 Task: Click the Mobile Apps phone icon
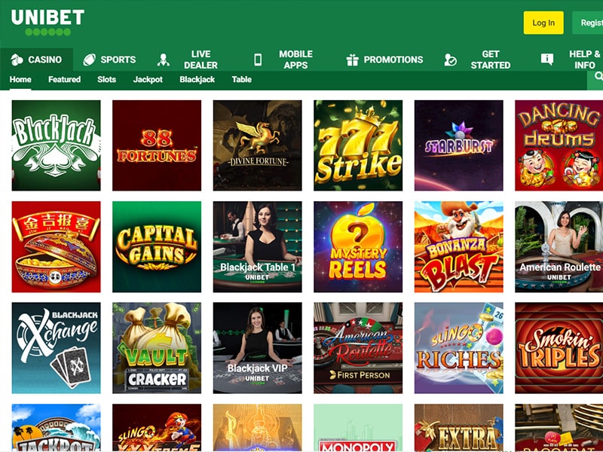[x=258, y=60]
